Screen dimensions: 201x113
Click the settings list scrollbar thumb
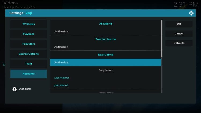162,38
